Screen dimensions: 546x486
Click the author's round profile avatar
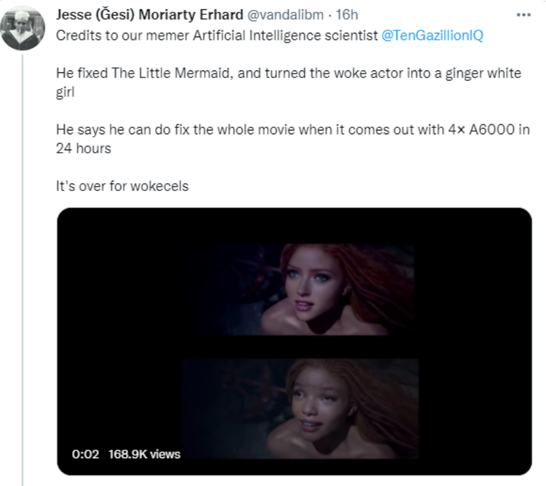coord(23,28)
